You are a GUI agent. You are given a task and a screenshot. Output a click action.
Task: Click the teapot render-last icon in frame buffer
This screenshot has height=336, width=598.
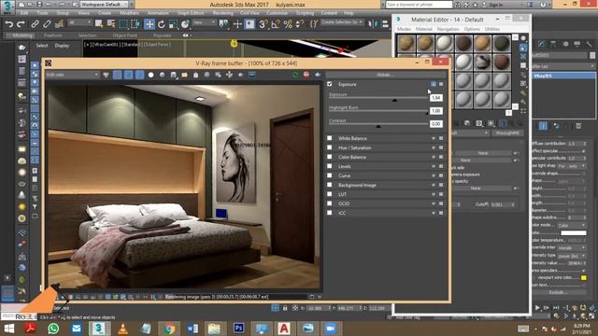click(318, 75)
